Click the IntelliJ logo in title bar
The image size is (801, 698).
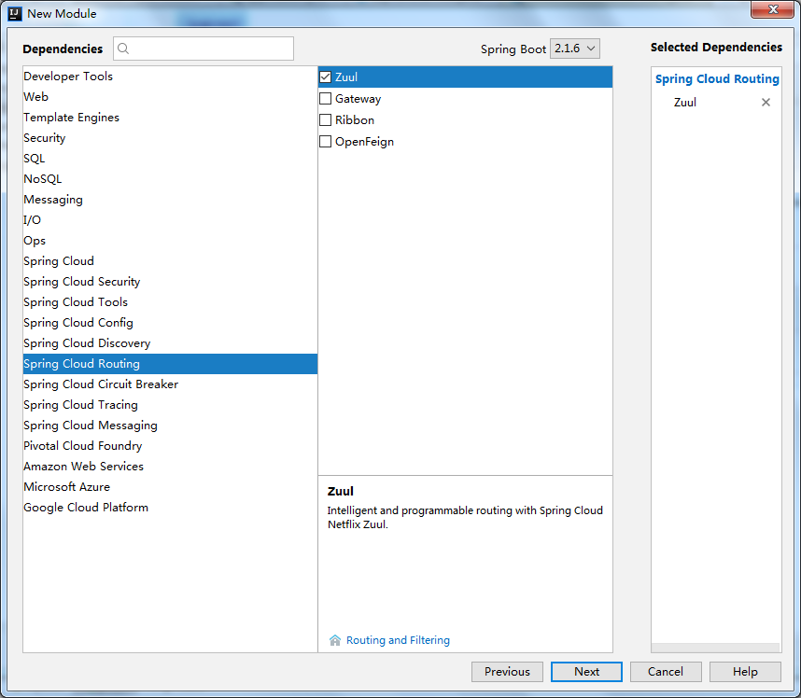click(14, 13)
